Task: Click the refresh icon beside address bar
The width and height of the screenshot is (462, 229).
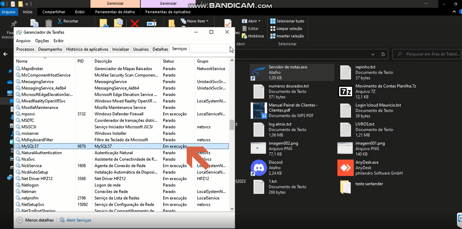Action: pyautogui.click(x=383, y=54)
